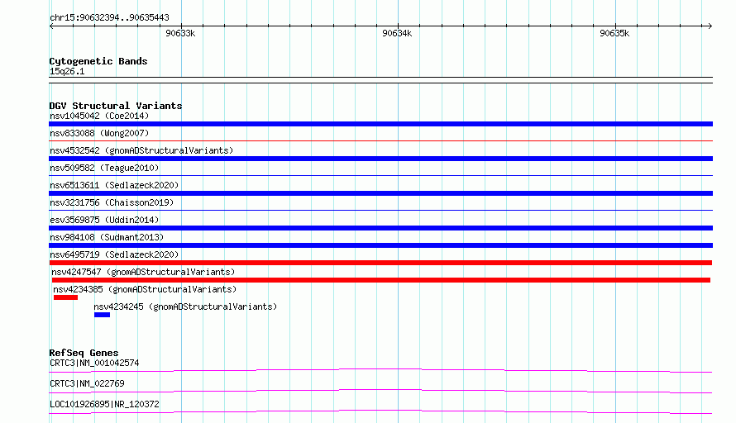Select the short blue bar for nsv4234245
The image size is (736, 423).
point(102,315)
